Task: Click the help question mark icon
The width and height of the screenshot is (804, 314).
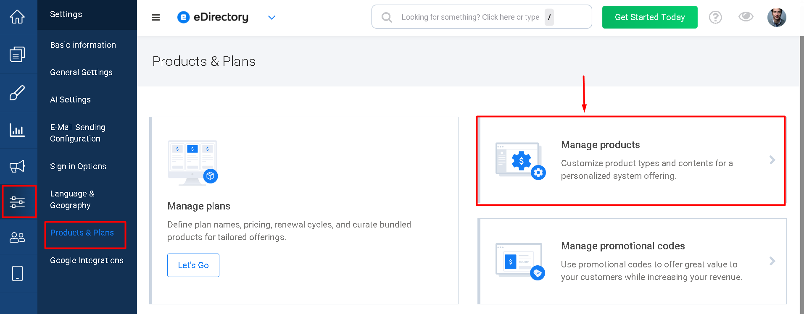Action: tap(715, 17)
